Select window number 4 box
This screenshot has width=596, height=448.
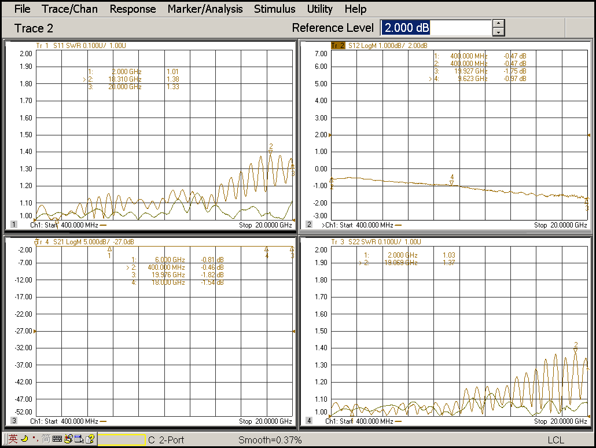click(x=309, y=421)
